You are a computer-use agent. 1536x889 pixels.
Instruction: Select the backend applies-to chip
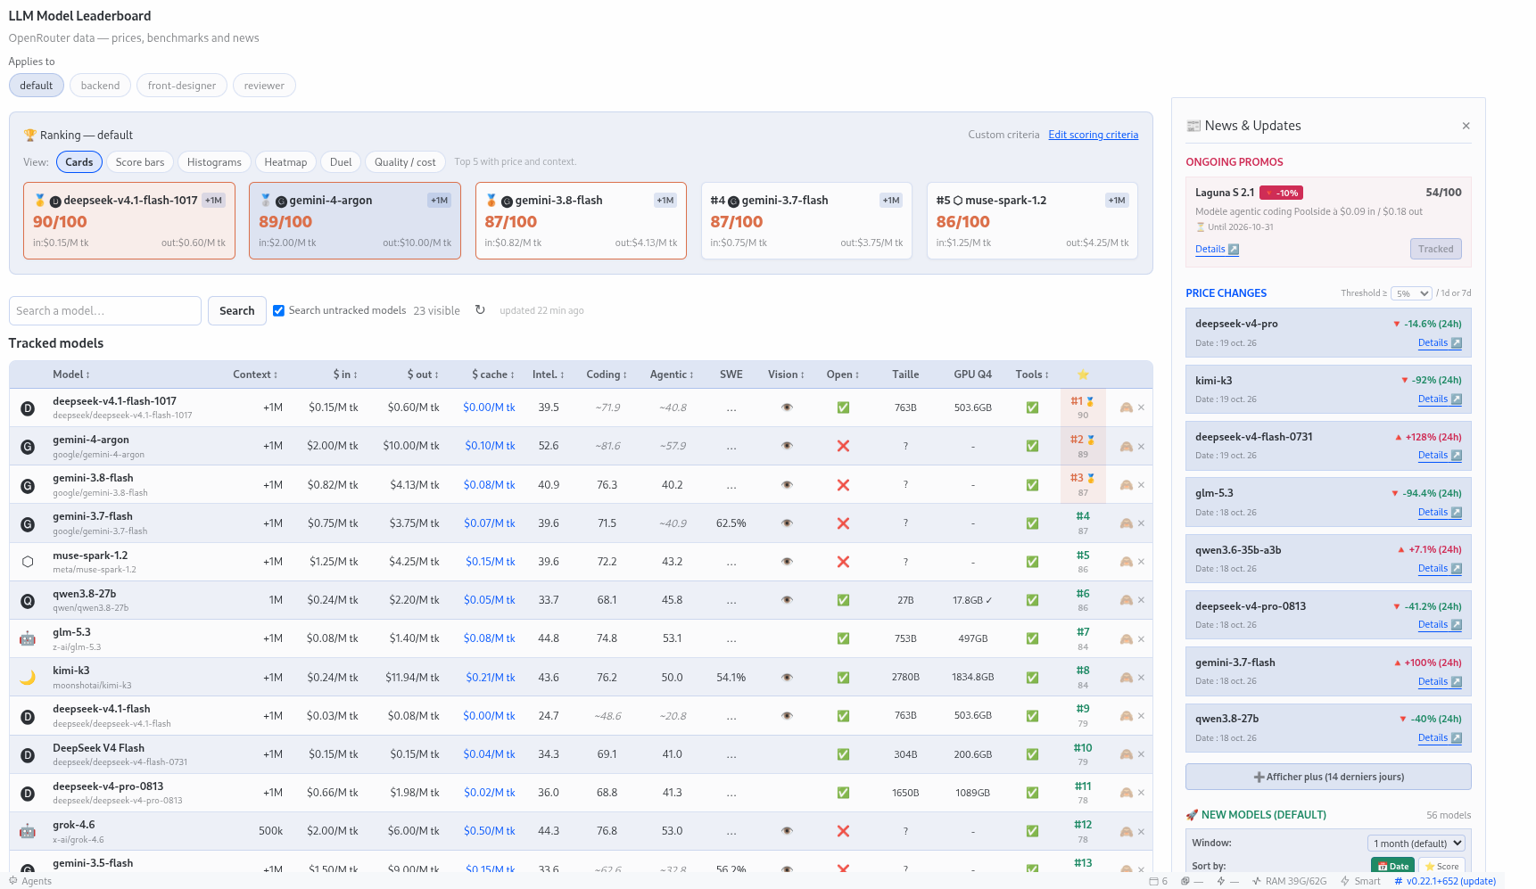(x=100, y=86)
